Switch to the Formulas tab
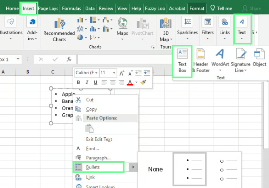The image size is (269, 188). (72, 8)
